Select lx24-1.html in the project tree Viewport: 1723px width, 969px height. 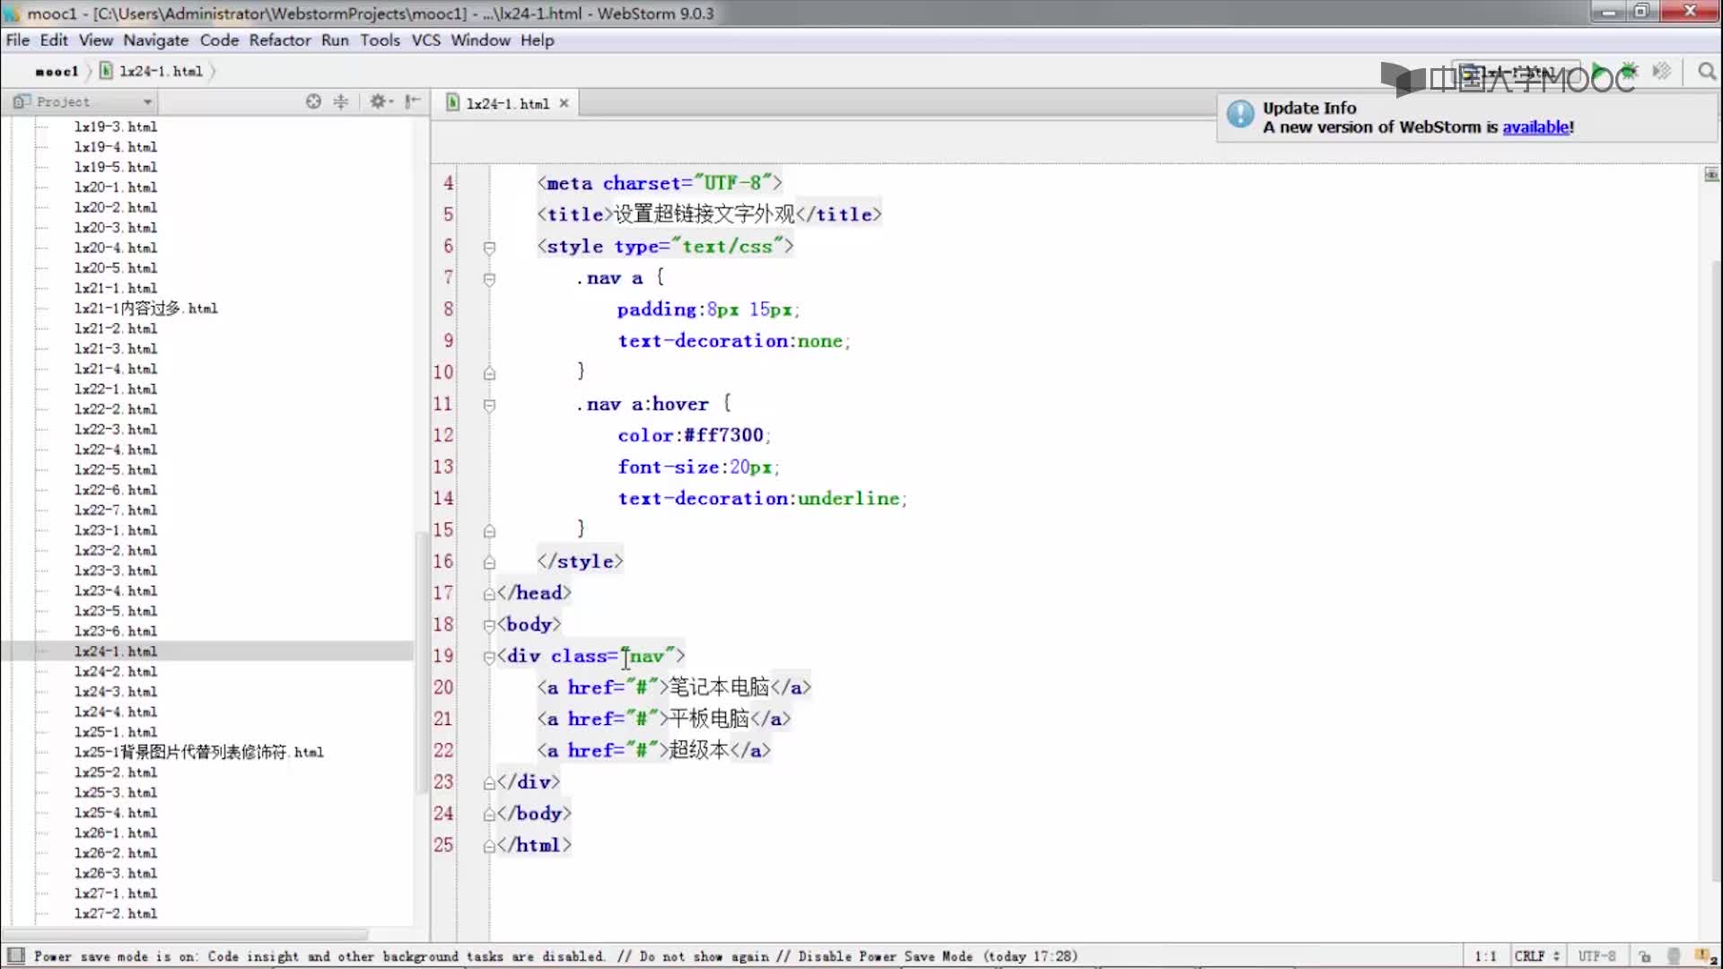point(116,651)
